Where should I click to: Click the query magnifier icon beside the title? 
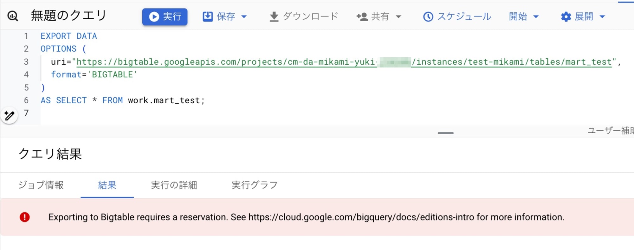[x=13, y=16]
